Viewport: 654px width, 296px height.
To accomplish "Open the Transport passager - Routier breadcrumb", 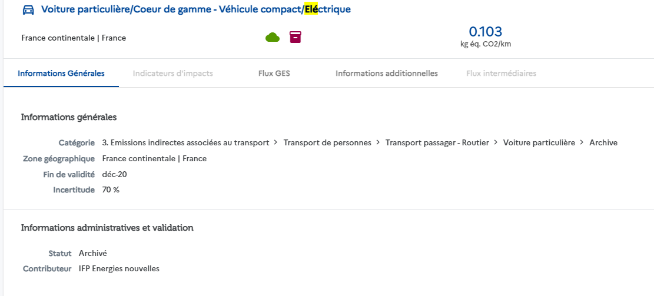I will [437, 142].
